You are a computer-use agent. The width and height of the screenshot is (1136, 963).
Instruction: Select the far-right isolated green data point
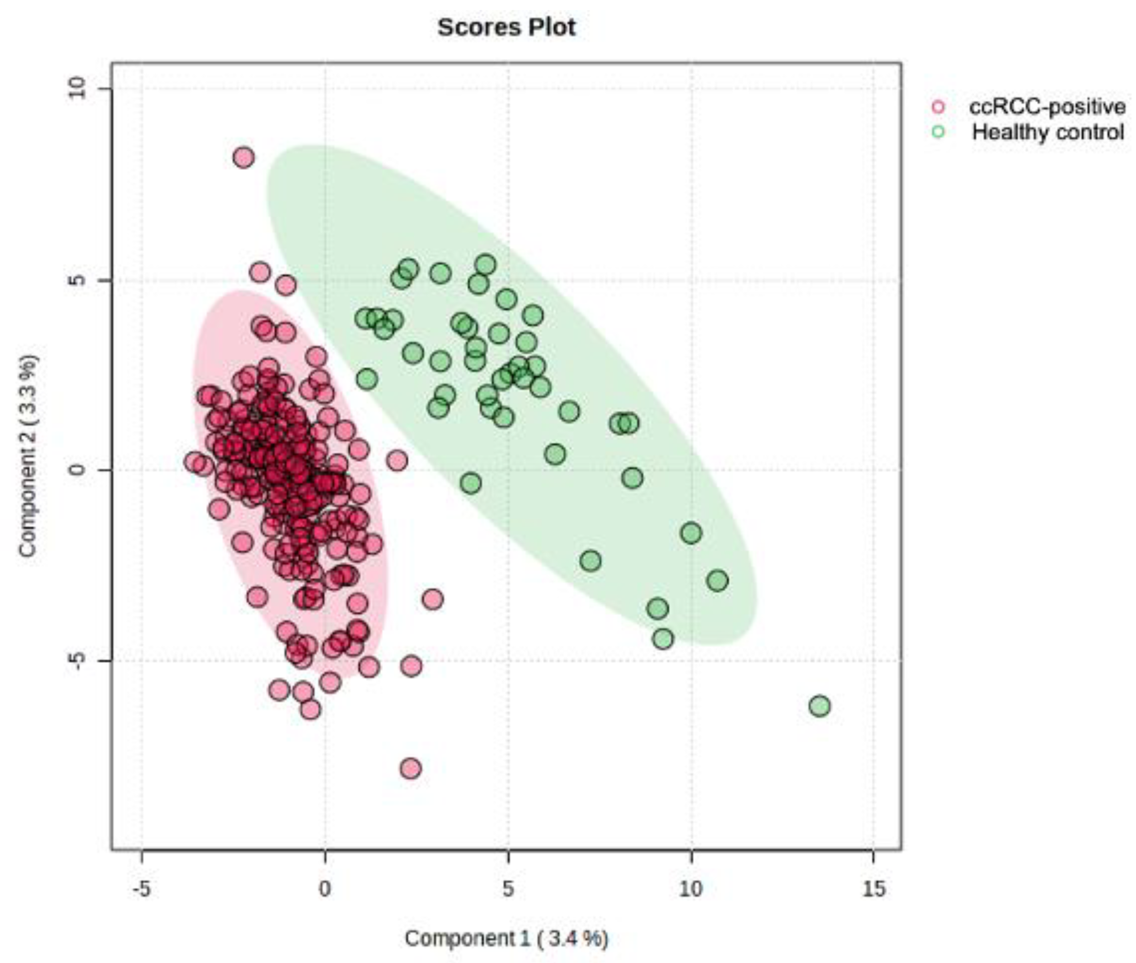click(x=819, y=706)
